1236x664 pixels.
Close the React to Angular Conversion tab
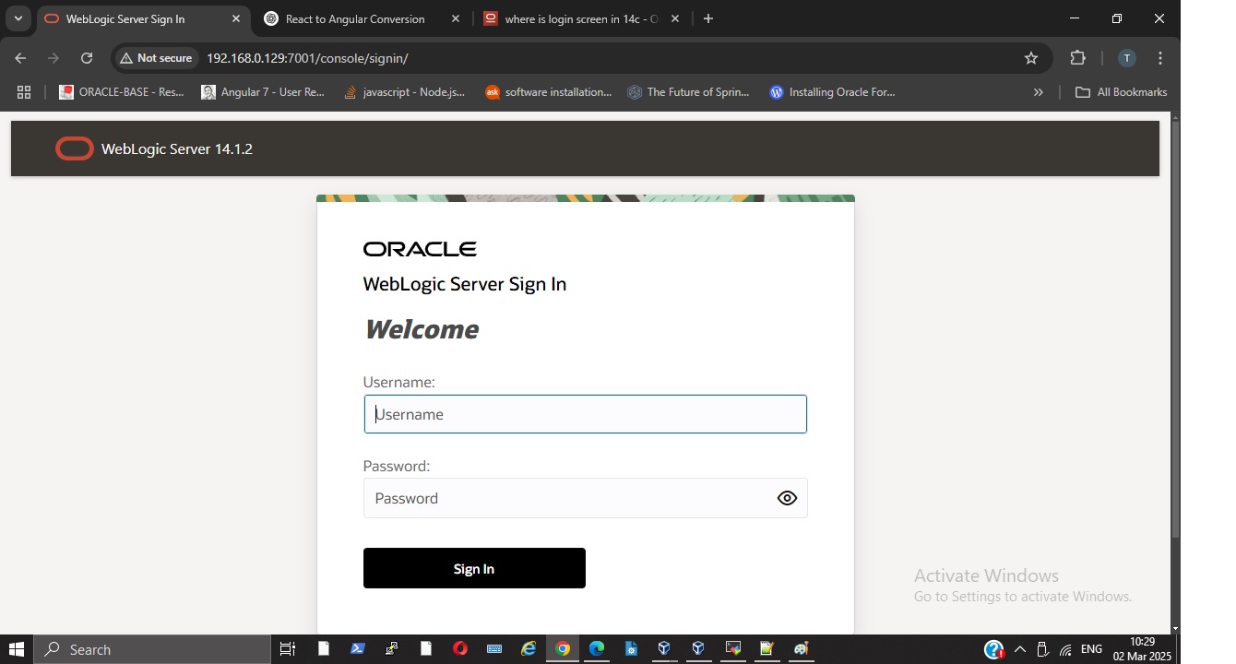pos(456,18)
